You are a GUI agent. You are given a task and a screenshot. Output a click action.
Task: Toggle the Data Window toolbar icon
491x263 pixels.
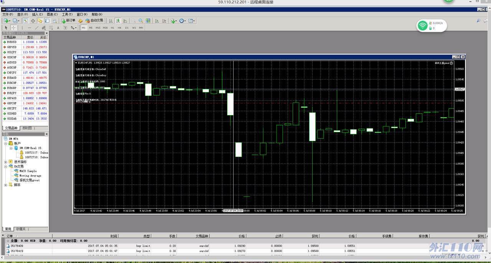click(33, 21)
